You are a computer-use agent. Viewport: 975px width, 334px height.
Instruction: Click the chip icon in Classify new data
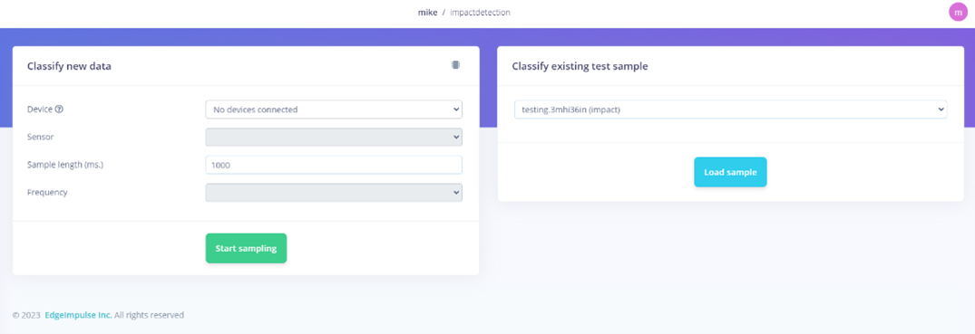tap(455, 64)
